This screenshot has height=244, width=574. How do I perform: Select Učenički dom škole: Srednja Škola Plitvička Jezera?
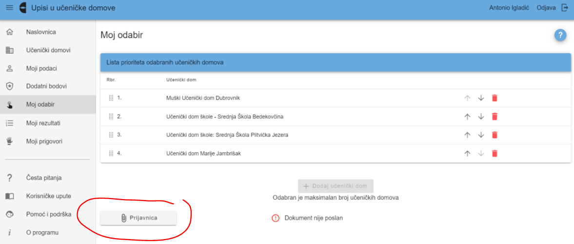[227, 135]
